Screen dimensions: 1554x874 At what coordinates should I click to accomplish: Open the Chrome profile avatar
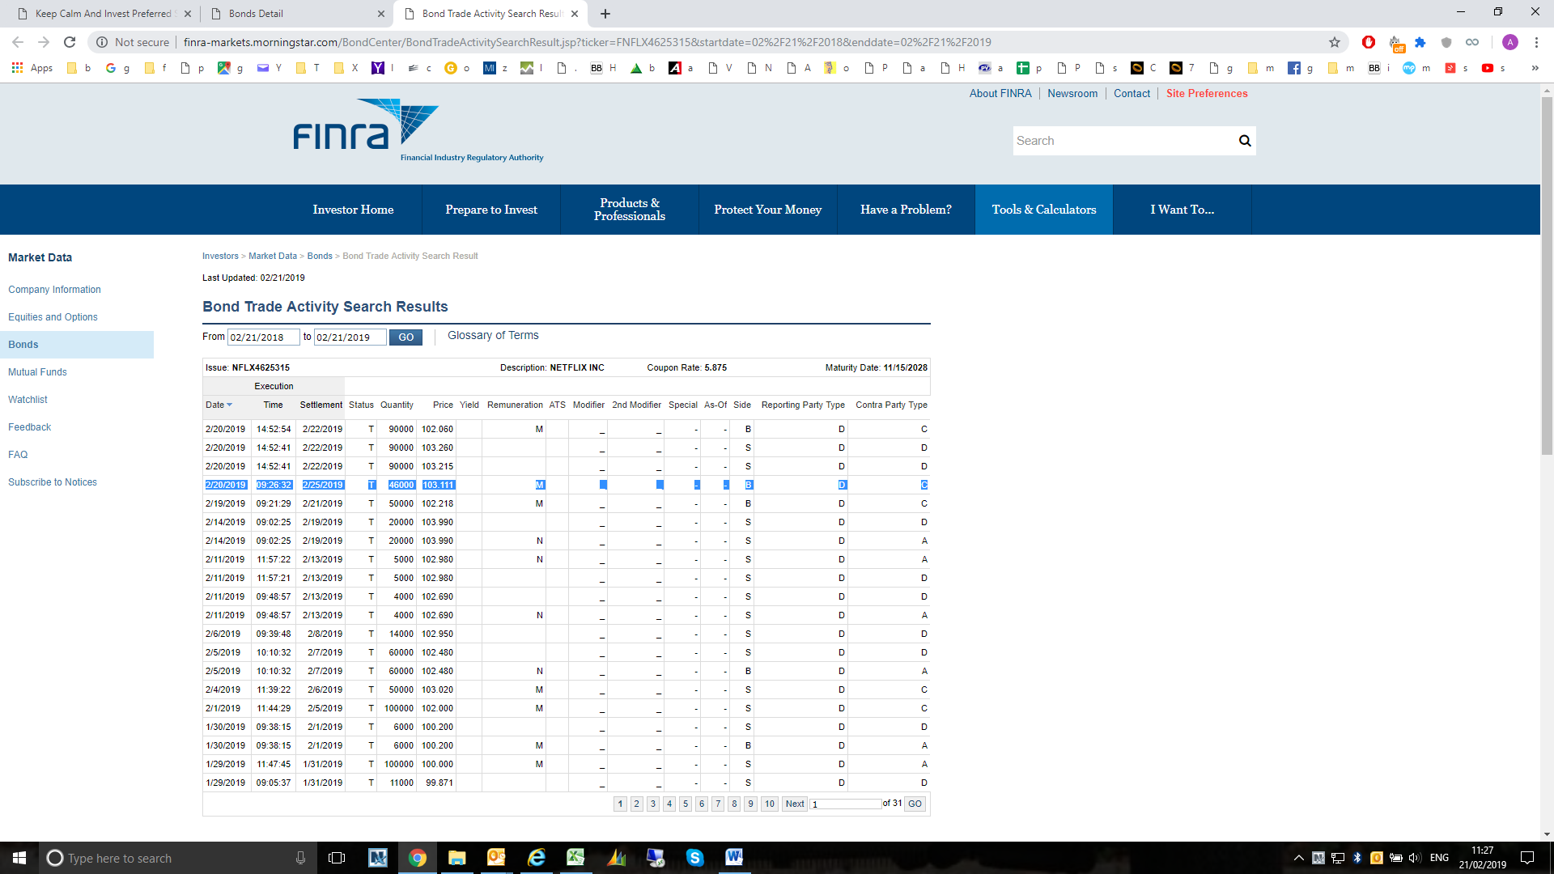pos(1509,42)
